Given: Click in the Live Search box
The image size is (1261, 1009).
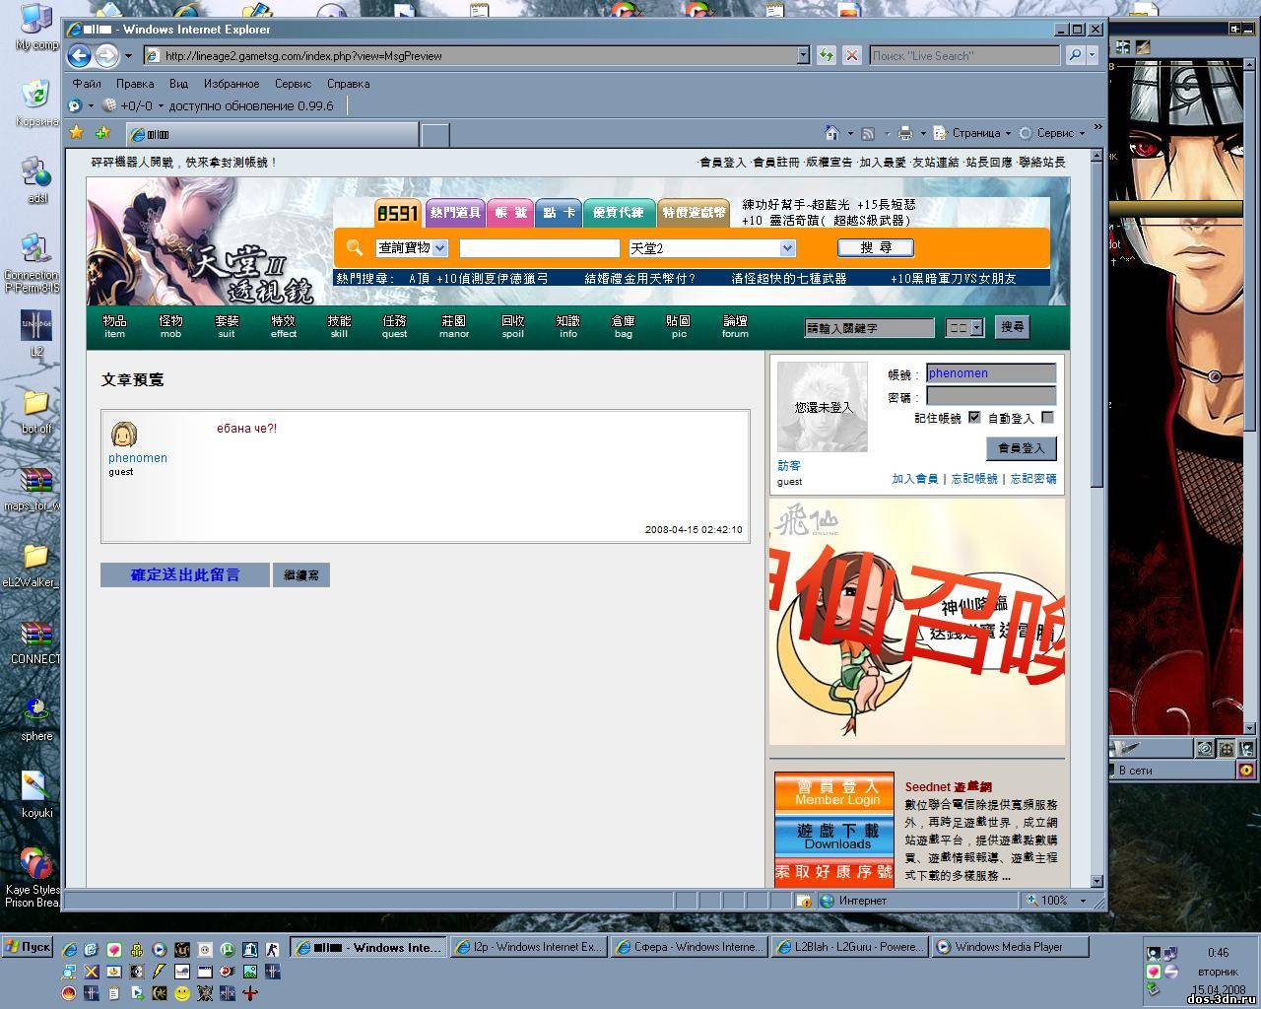Looking at the screenshot, I should coord(964,55).
